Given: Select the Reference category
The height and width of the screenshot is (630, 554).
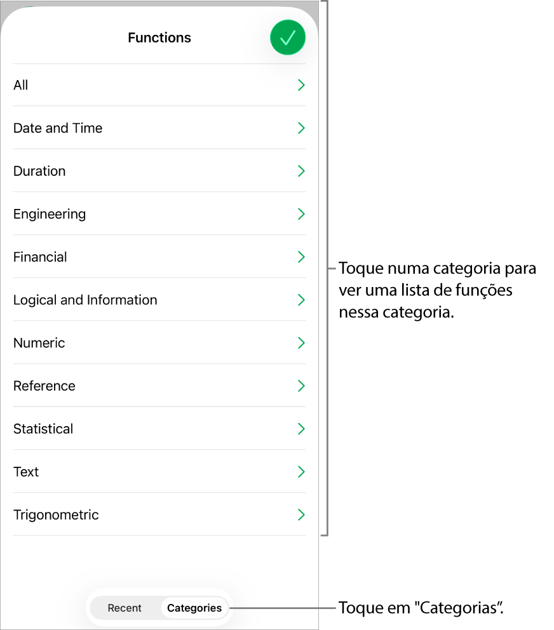Looking at the screenshot, I should [159, 385].
